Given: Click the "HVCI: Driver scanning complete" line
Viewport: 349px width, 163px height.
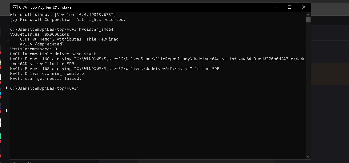Looking at the screenshot, I should pos(47,74).
